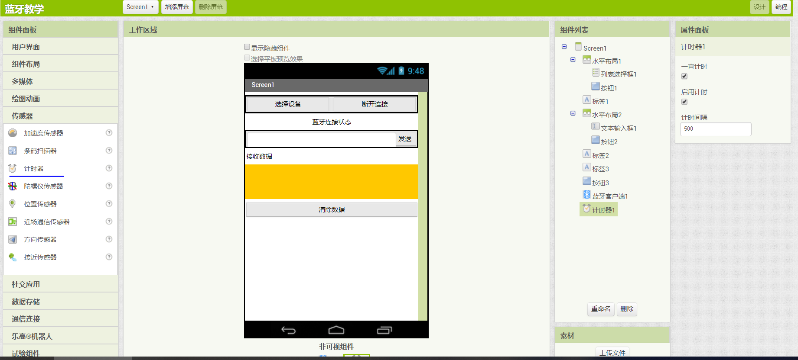Open the 乐高®机器人 palette section

pos(61,336)
